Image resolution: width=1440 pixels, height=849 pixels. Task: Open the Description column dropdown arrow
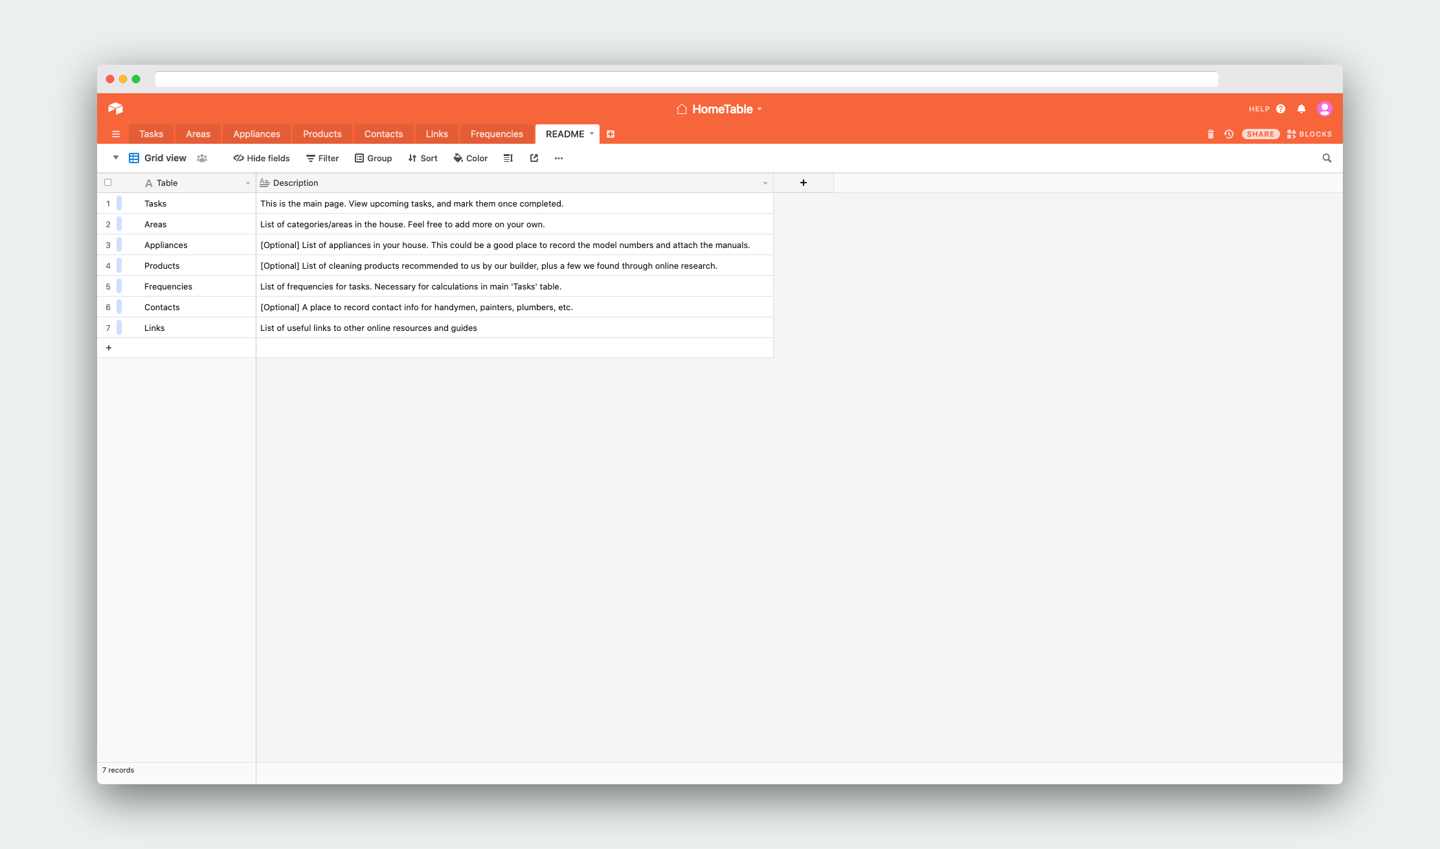pos(765,183)
